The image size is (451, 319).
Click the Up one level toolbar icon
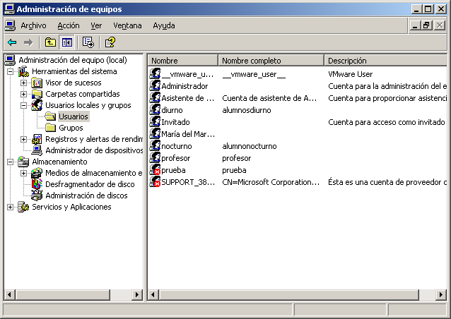50,42
